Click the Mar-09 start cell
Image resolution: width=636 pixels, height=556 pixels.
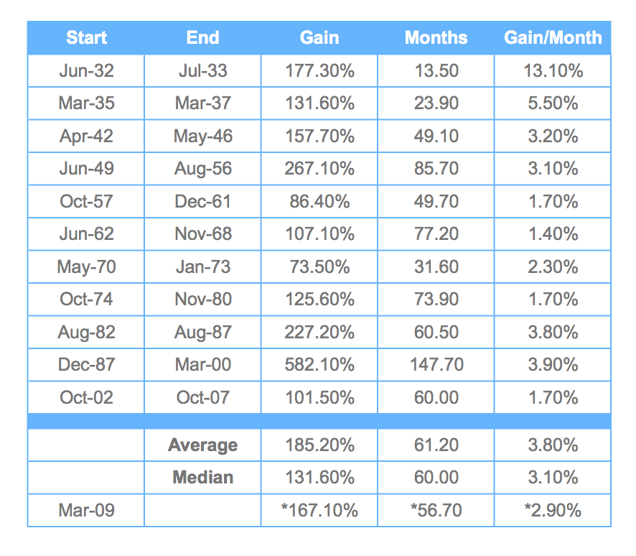(x=86, y=511)
